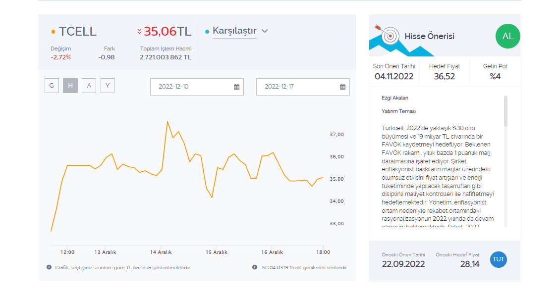The height and width of the screenshot is (295, 559).
Task: Click the start date field 2022-12-10
Action: [x=197, y=87]
